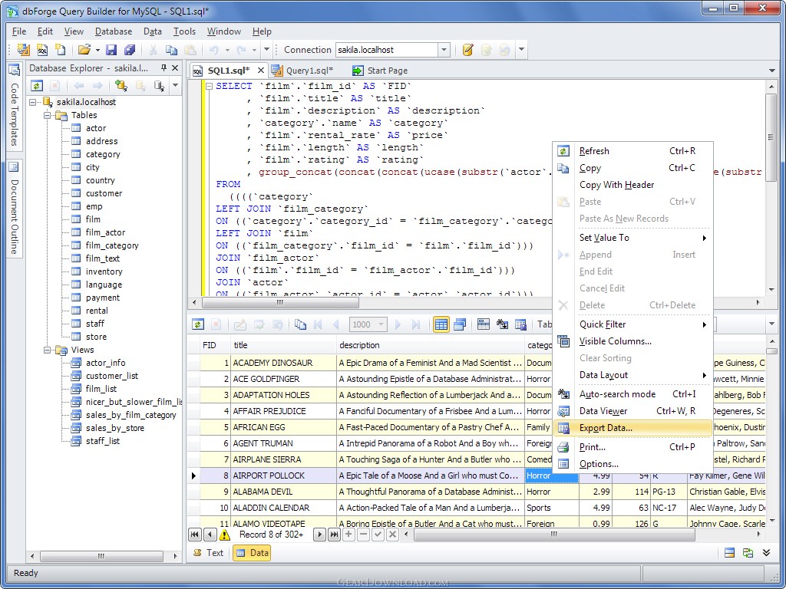This screenshot has height=589, width=786.
Task: Expand the Set Value To submenu
Action: tap(632, 238)
